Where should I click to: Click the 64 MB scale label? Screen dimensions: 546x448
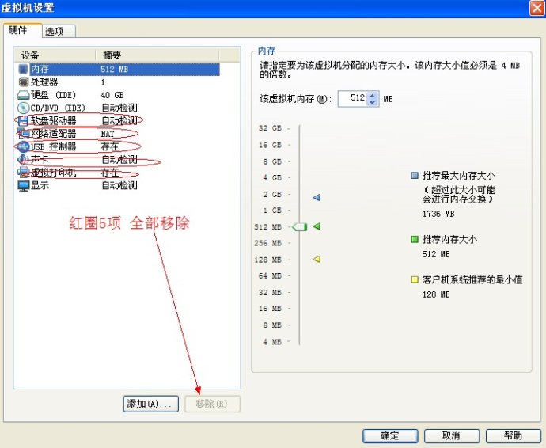tap(270, 276)
